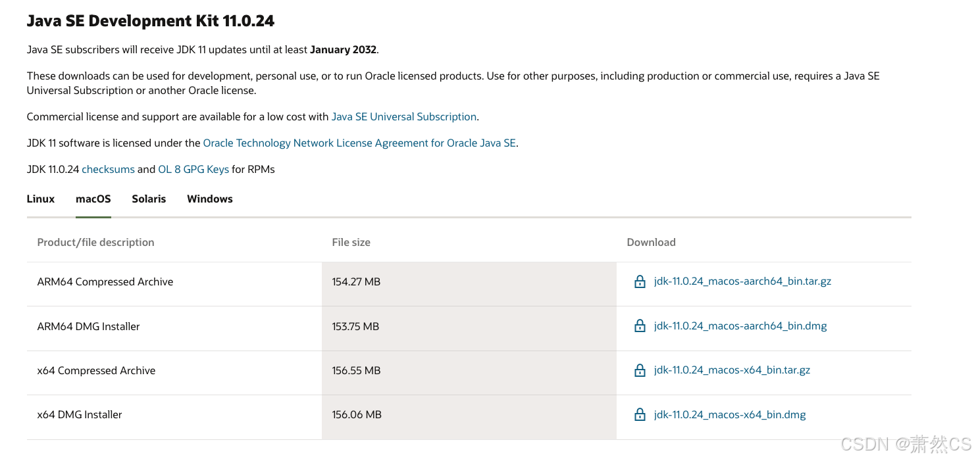The height and width of the screenshot is (461, 974).
Task: Click the 'ARM64 Compressed Archive' description
Action: (x=105, y=281)
